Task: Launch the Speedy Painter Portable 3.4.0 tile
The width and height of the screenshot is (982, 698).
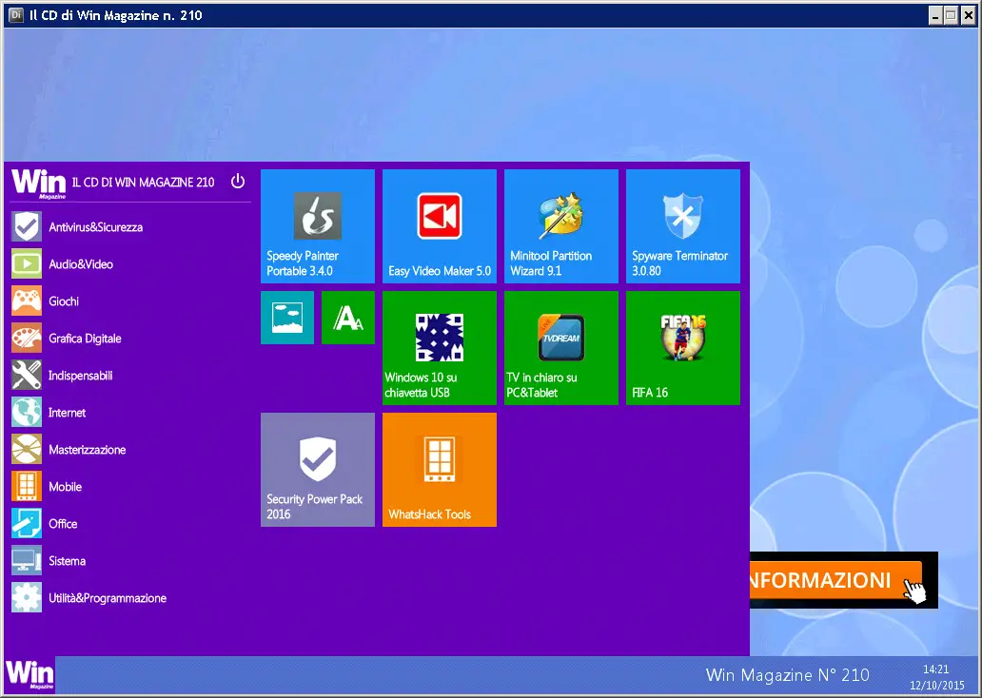Action: (x=318, y=226)
